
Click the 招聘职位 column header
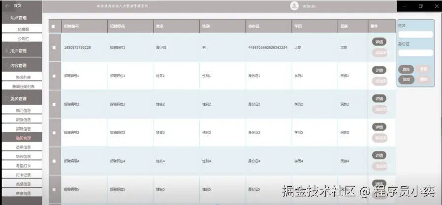[130, 26]
